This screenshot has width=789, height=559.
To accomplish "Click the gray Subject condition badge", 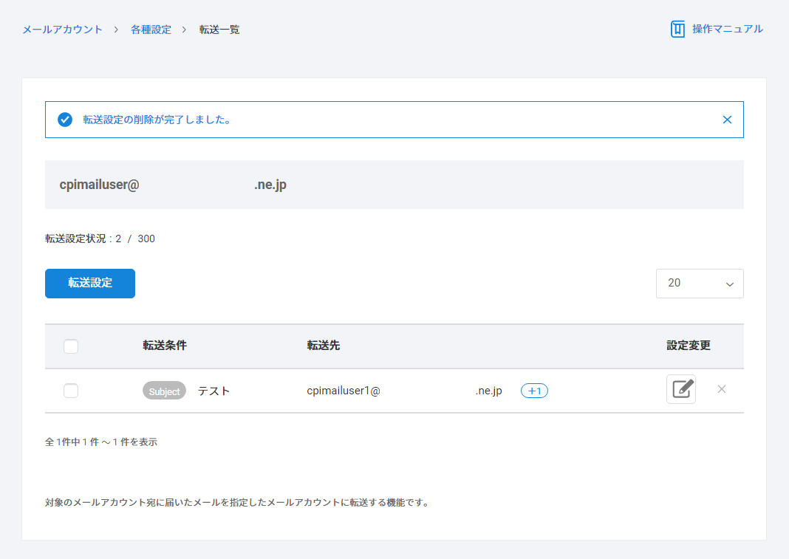I will pyautogui.click(x=164, y=391).
